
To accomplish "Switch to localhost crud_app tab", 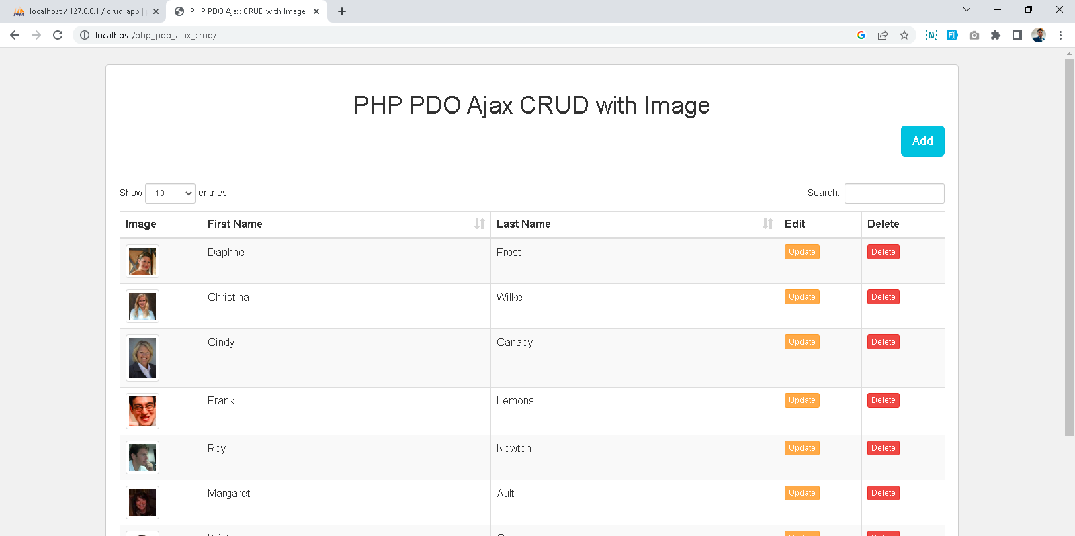I will (x=85, y=11).
